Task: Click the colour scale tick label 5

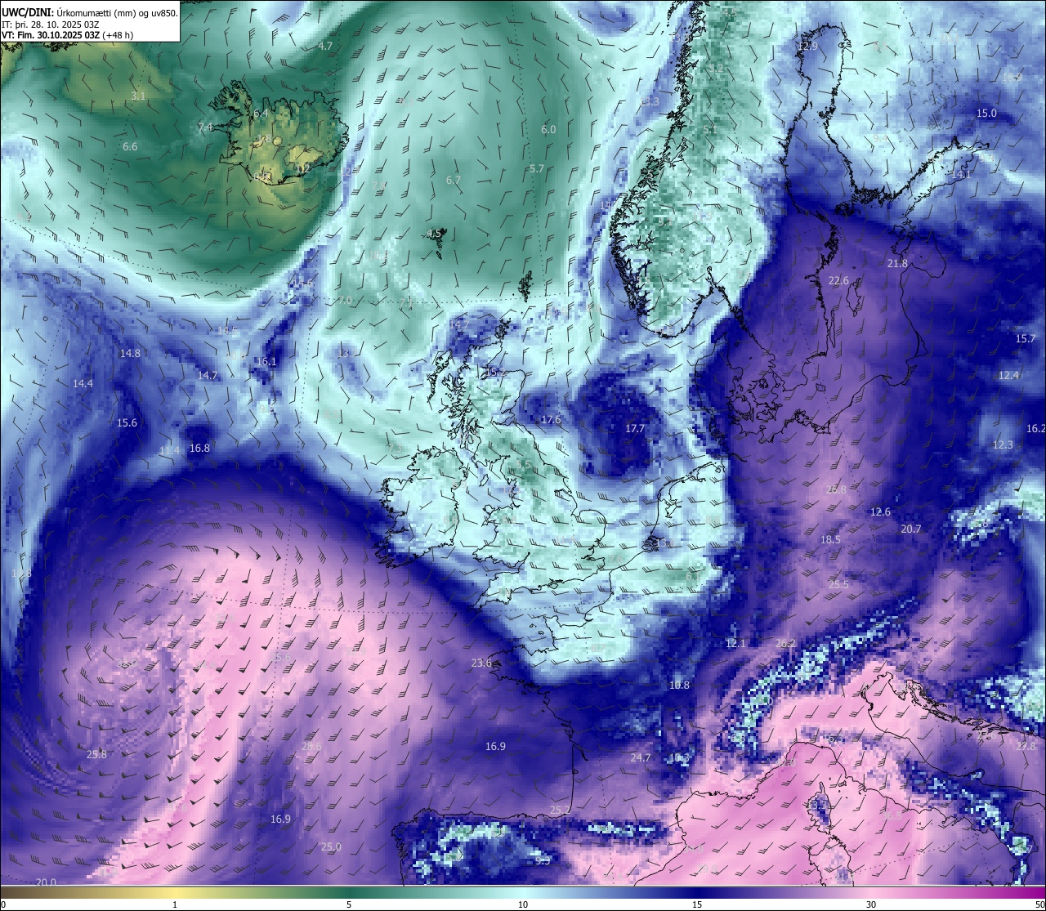Action: click(x=349, y=904)
